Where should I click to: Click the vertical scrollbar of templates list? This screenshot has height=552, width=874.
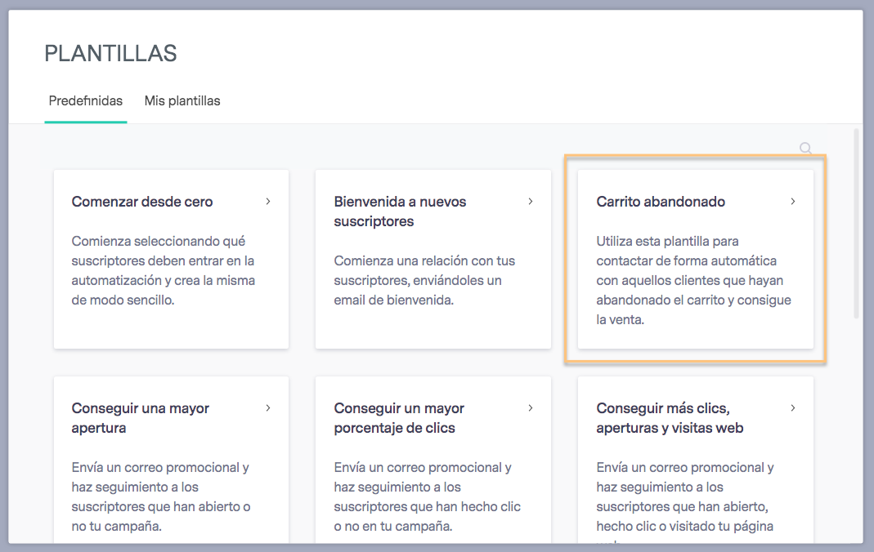856,220
